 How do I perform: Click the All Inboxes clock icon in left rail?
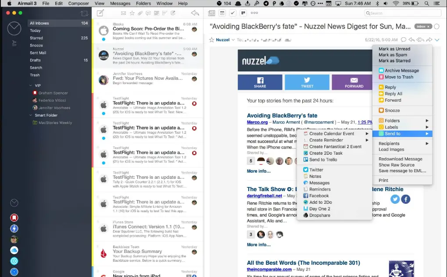(14, 28)
